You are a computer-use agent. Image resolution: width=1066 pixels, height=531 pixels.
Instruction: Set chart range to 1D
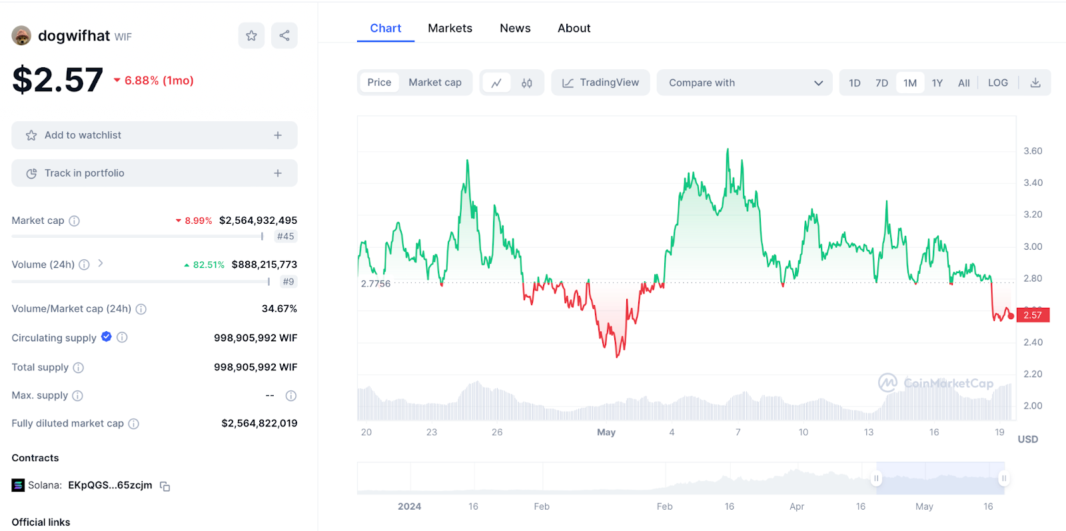tap(855, 83)
